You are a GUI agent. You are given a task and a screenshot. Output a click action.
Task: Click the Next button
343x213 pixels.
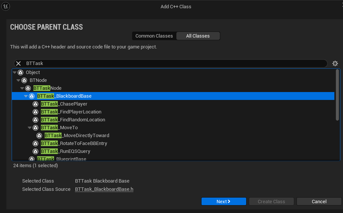tap(224, 201)
